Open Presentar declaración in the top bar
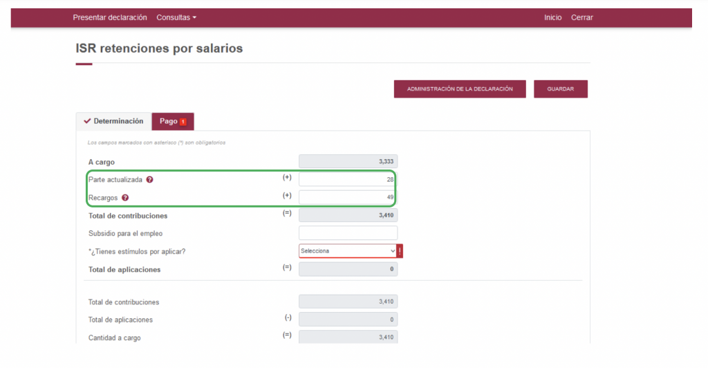Image resolution: width=708 pixels, height=368 pixels. tap(110, 17)
